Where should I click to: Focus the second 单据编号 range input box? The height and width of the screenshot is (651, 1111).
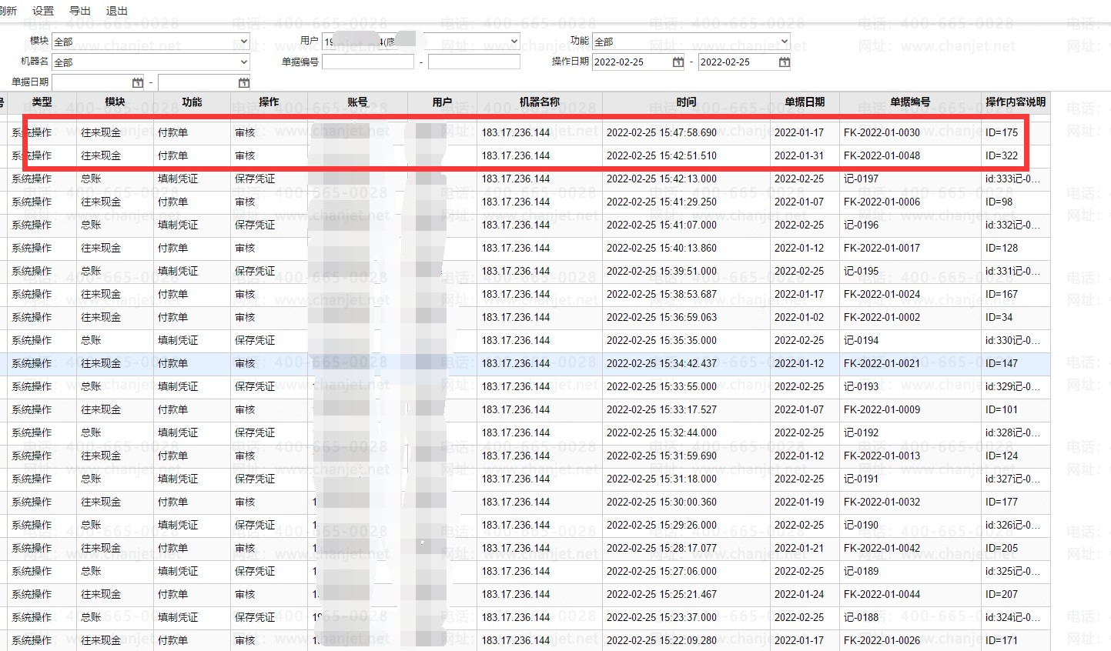[x=474, y=62]
